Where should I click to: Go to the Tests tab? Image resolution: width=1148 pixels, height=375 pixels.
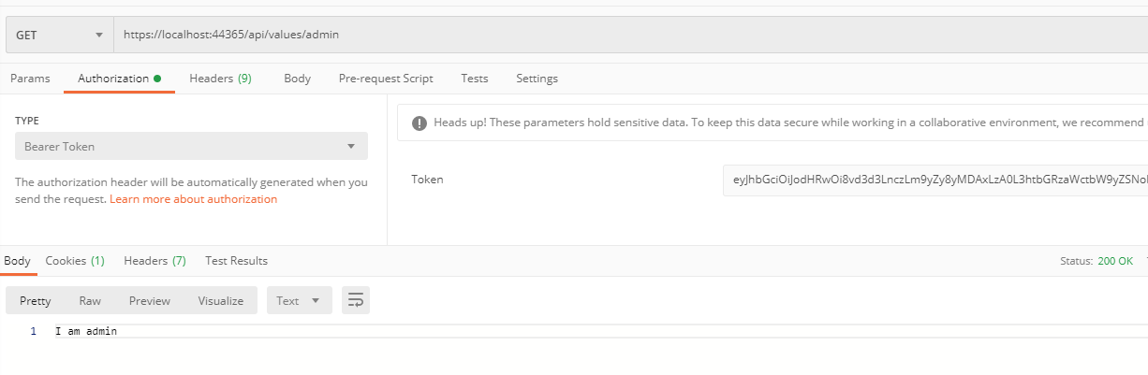point(475,79)
